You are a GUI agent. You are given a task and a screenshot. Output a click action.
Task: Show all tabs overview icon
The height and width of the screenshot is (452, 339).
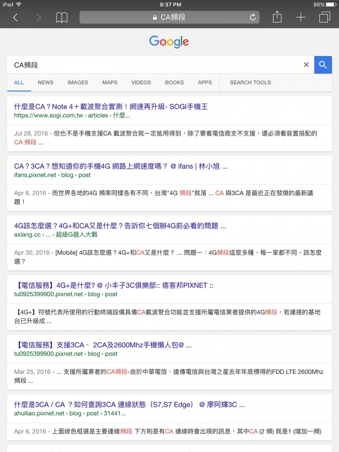coord(324,17)
